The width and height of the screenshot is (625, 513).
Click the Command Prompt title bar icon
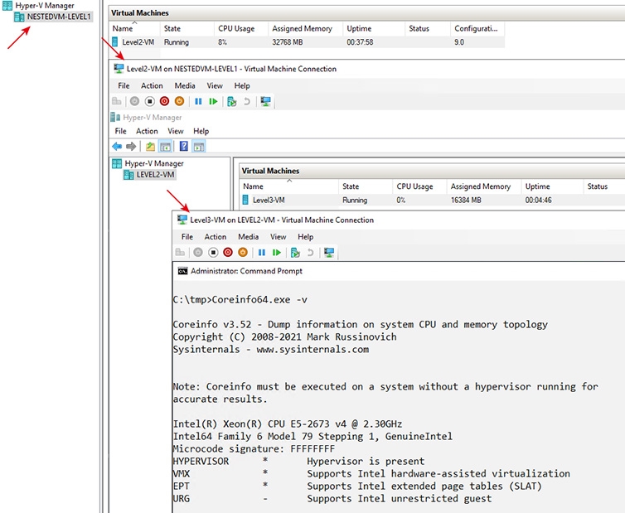pyautogui.click(x=182, y=271)
